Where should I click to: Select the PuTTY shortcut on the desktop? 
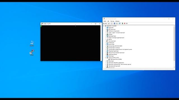(32, 52)
